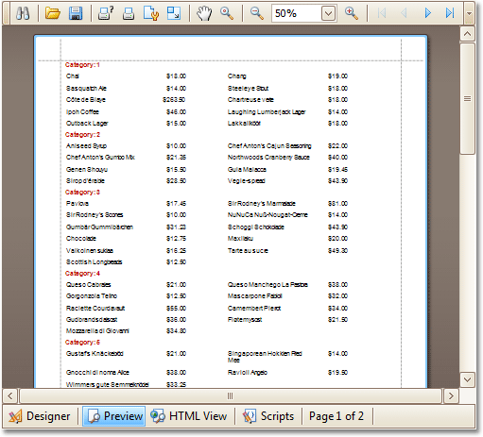Open the Print dialog icon with question mark
Screen dimensions: 483x437
(x=106, y=13)
